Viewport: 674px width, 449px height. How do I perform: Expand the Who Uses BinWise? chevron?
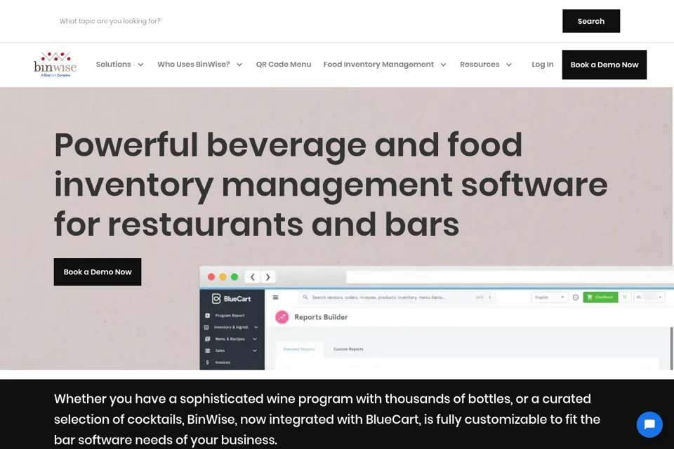coord(239,65)
